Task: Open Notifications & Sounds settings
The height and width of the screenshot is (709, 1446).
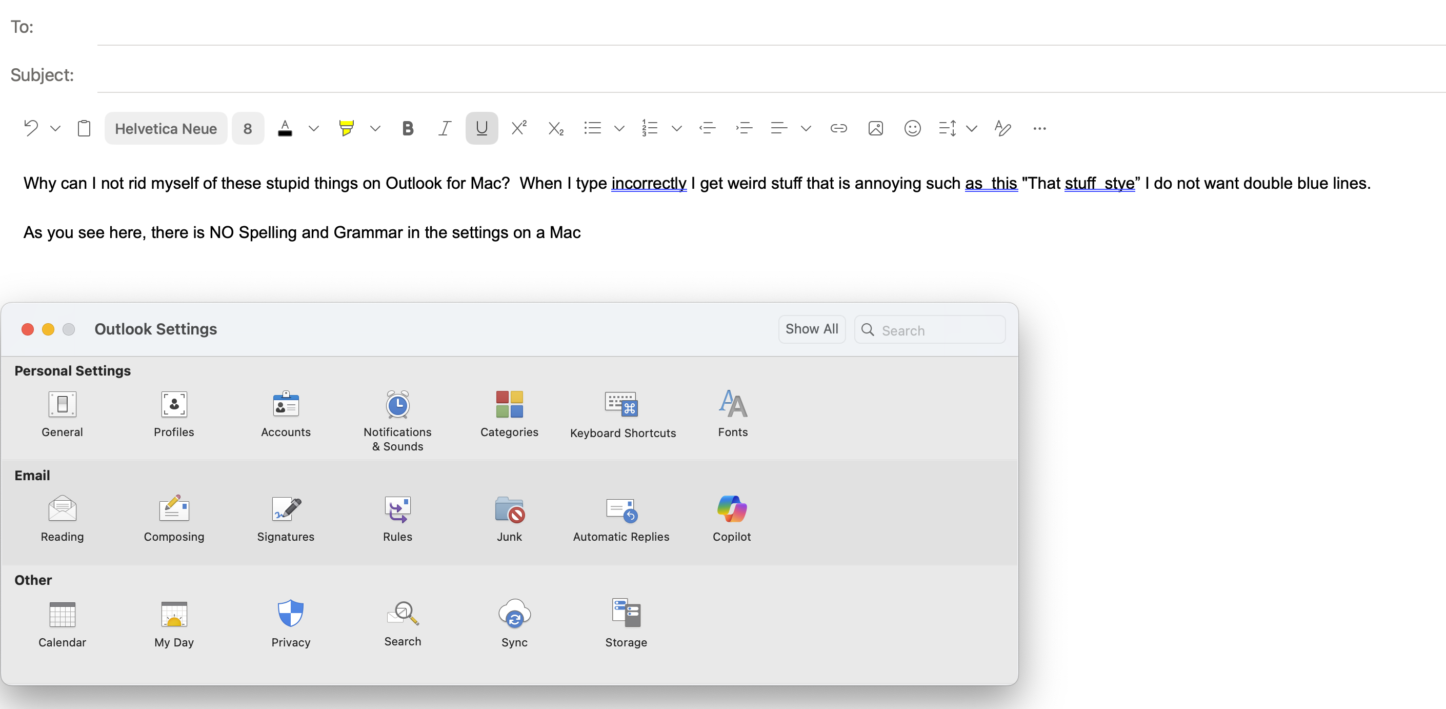Action: (x=397, y=421)
